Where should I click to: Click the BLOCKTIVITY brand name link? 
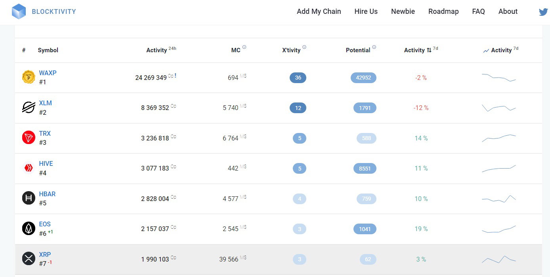pyautogui.click(x=54, y=11)
